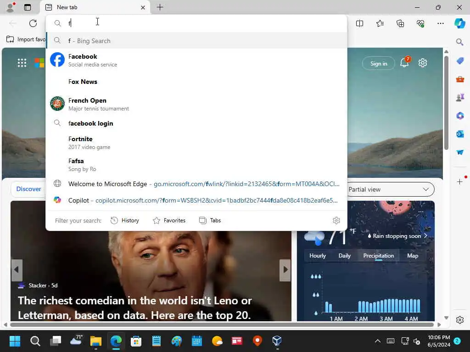Image resolution: width=470 pixels, height=352 pixels.
Task: Refresh the page with reload icon
Action: (33, 23)
